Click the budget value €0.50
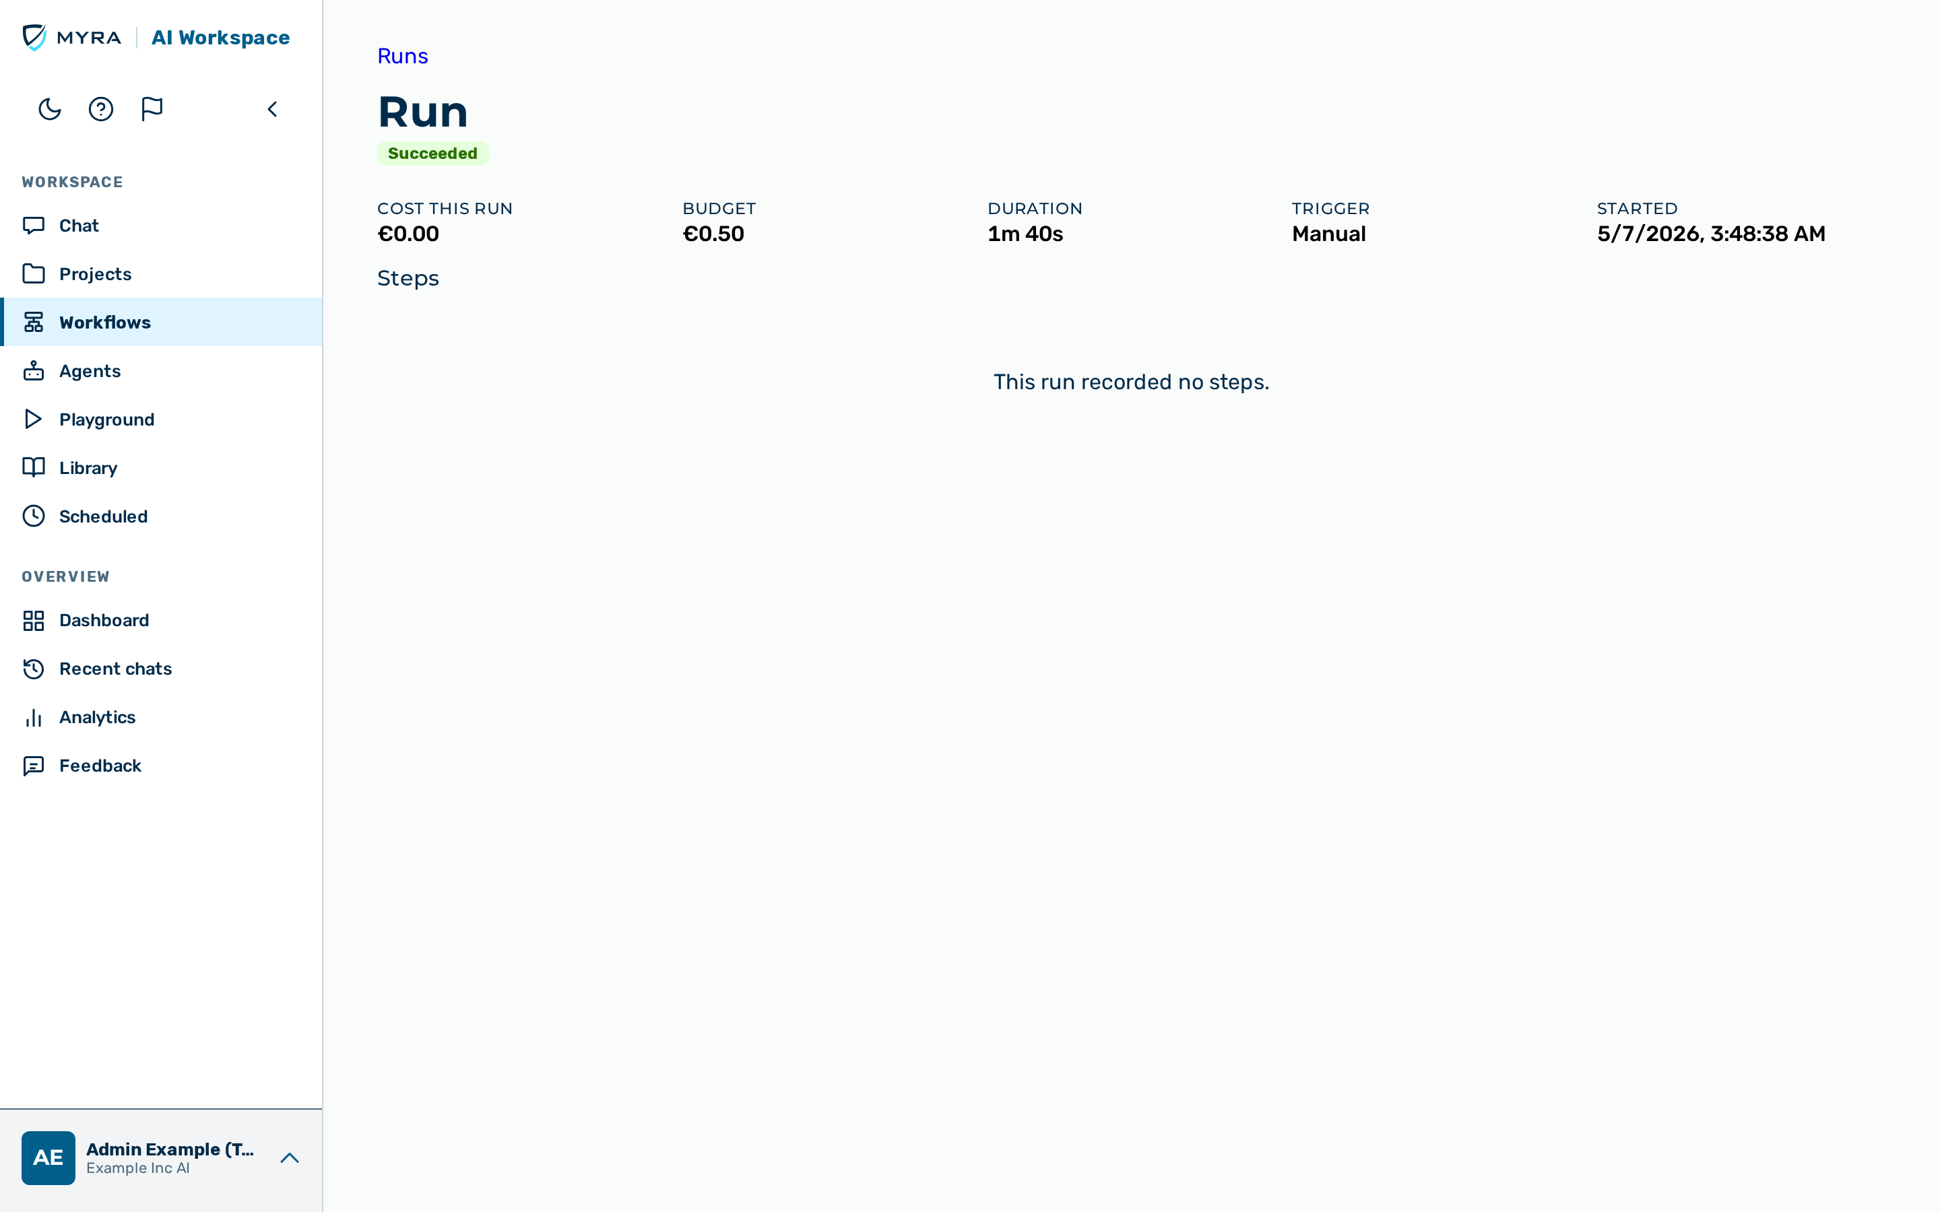 click(x=713, y=234)
